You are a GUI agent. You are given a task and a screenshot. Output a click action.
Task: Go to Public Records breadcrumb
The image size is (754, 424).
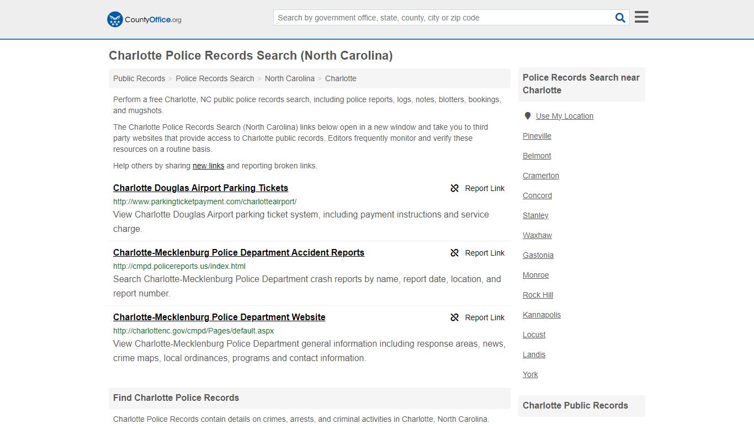click(139, 78)
